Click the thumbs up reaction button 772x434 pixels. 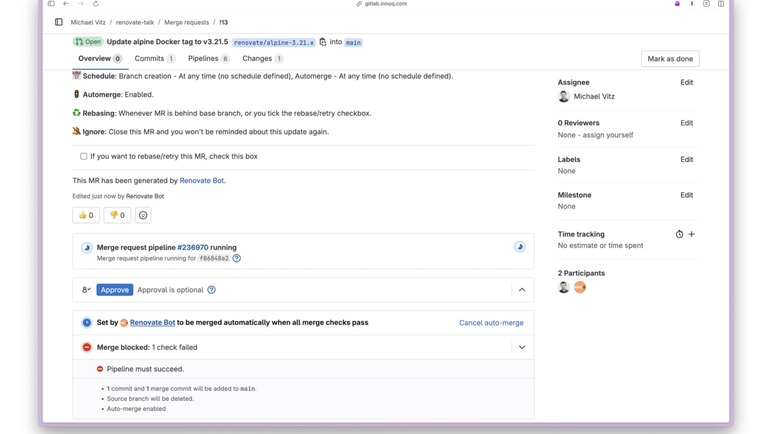86,215
